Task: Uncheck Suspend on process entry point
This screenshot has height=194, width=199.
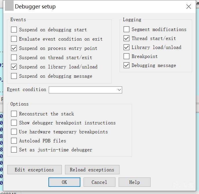Action: tap(14, 48)
